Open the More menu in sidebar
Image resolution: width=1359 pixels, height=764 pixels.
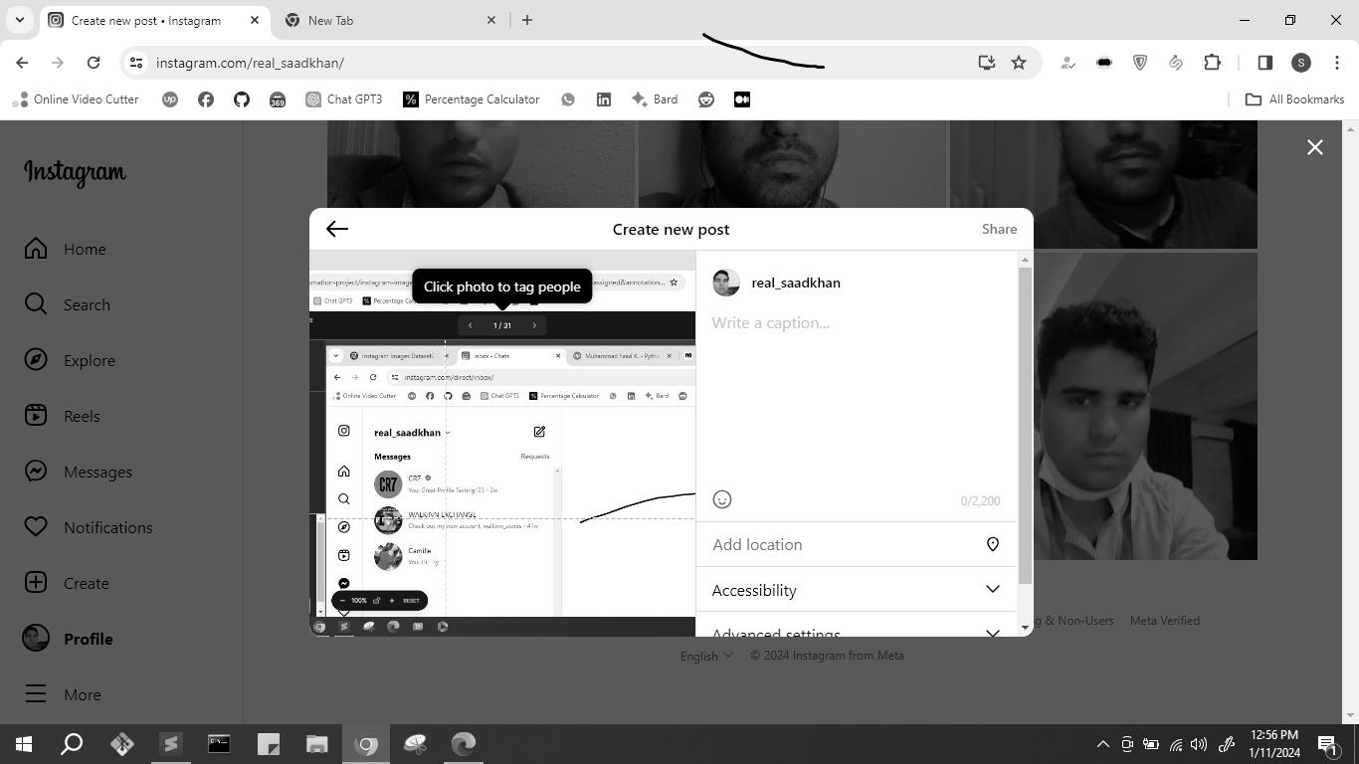coord(63,694)
